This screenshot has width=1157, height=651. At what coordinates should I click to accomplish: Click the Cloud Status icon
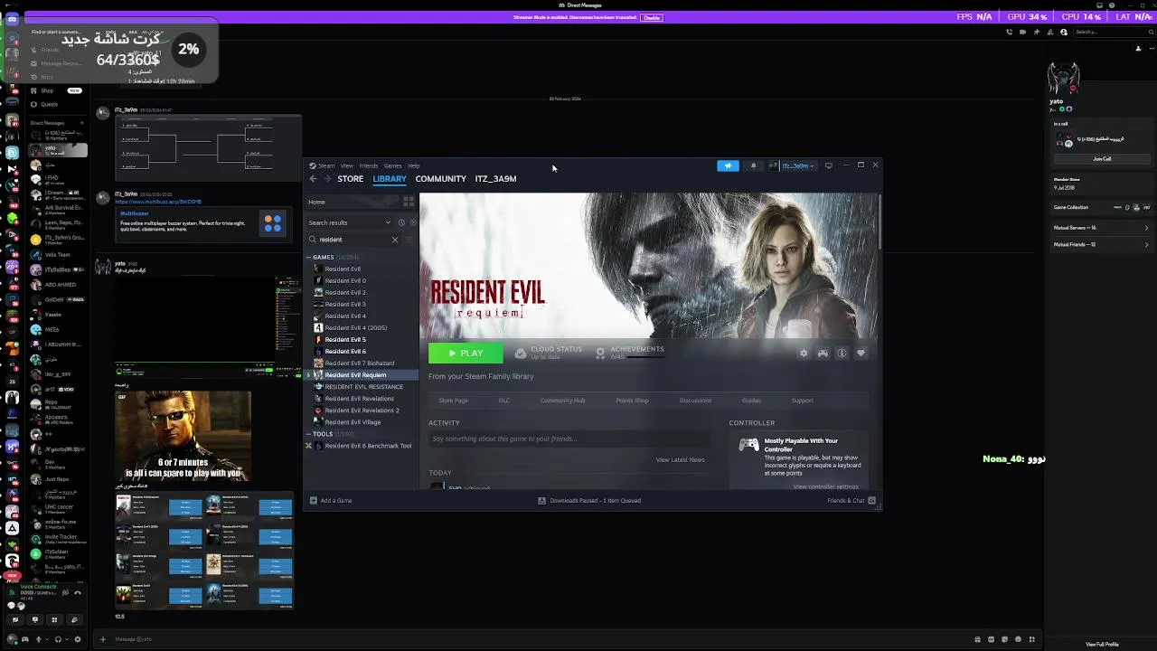pos(521,353)
